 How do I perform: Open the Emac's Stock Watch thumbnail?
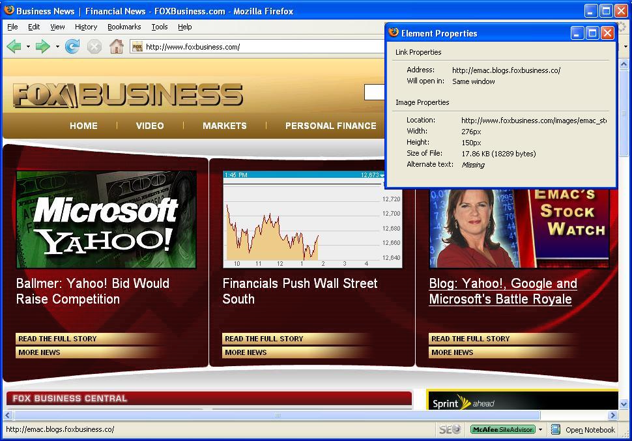(x=519, y=229)
